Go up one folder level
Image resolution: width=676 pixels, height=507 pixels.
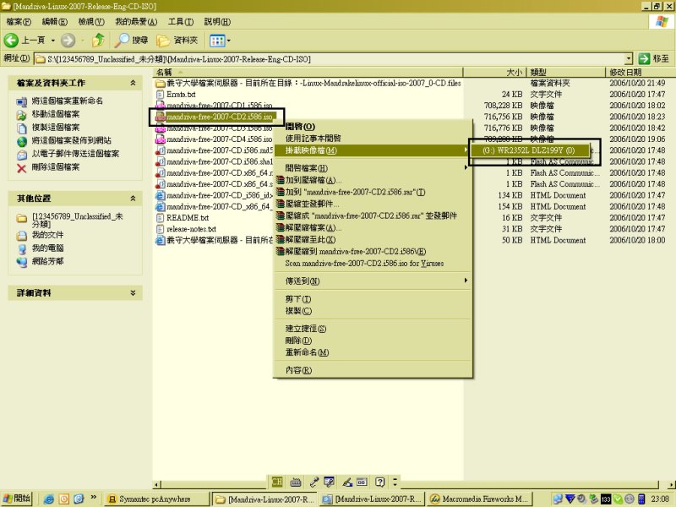tap(98, 41)
